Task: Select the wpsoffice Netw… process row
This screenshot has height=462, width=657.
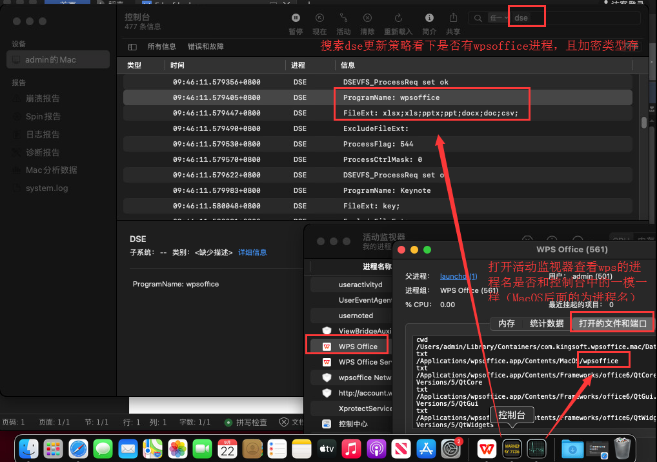Action: (x=351, y=377)
